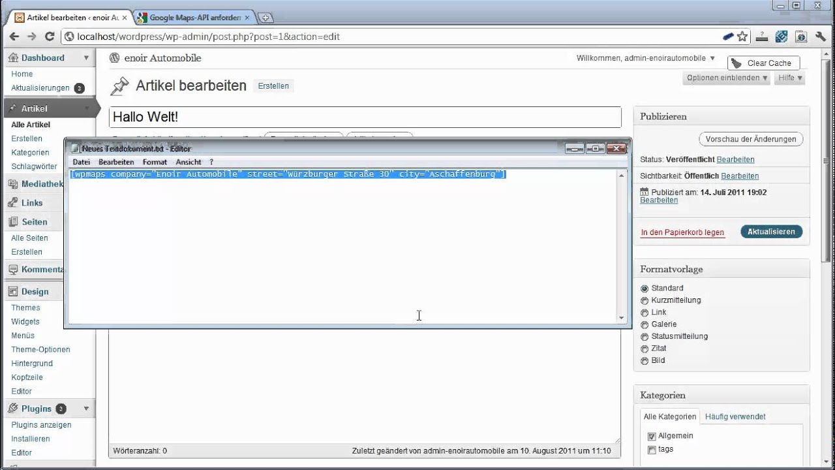The image size is (835, 470).
Task: Check the tags category checkbox
Action: coord(652,450)
